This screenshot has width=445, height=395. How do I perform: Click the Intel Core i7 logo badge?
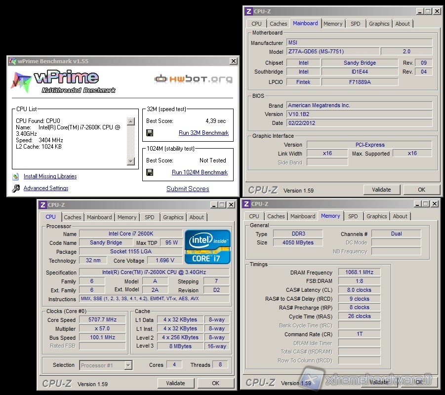pyautogui.click(x=207, y=246)
